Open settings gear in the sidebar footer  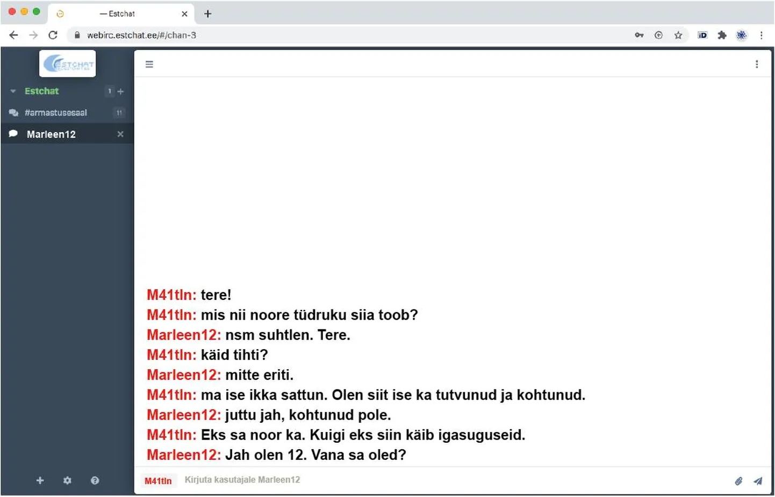point(67,480)
